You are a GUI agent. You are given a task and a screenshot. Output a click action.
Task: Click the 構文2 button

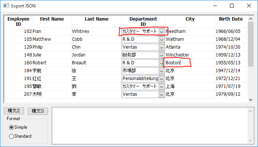coord(14,111)
